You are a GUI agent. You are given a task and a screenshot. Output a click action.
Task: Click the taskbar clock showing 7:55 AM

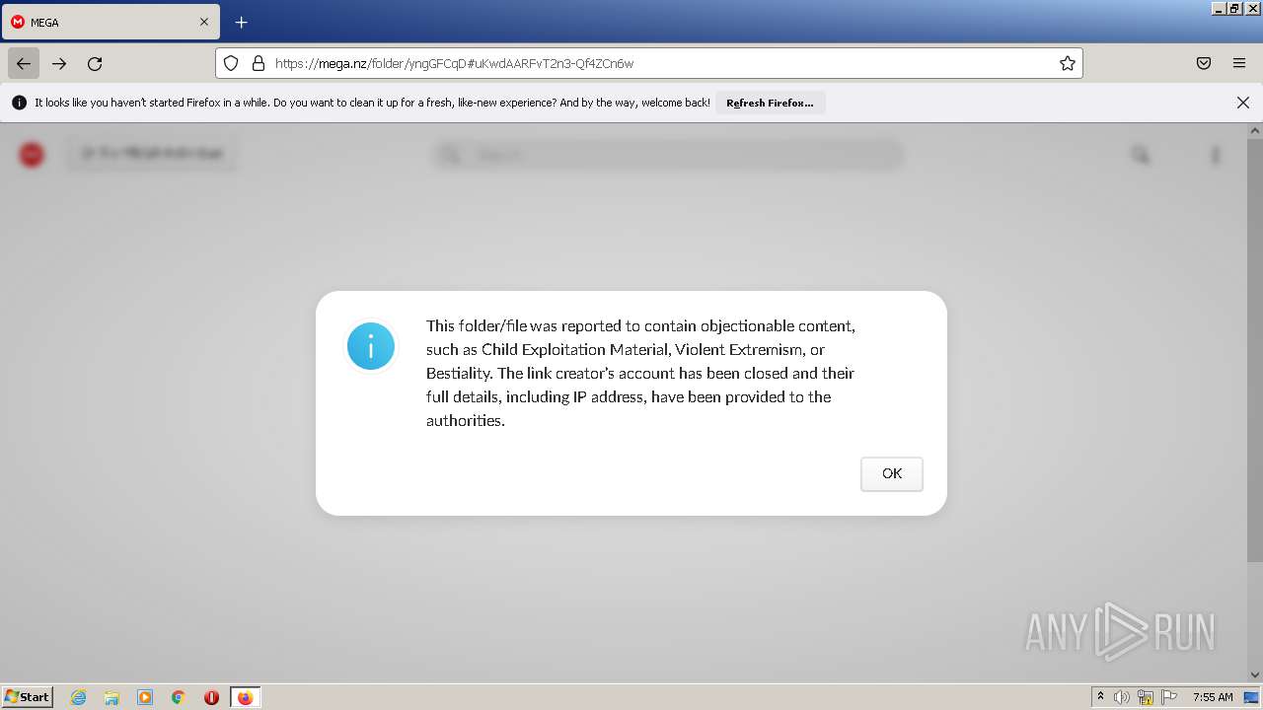click(x=1213, y=697)
